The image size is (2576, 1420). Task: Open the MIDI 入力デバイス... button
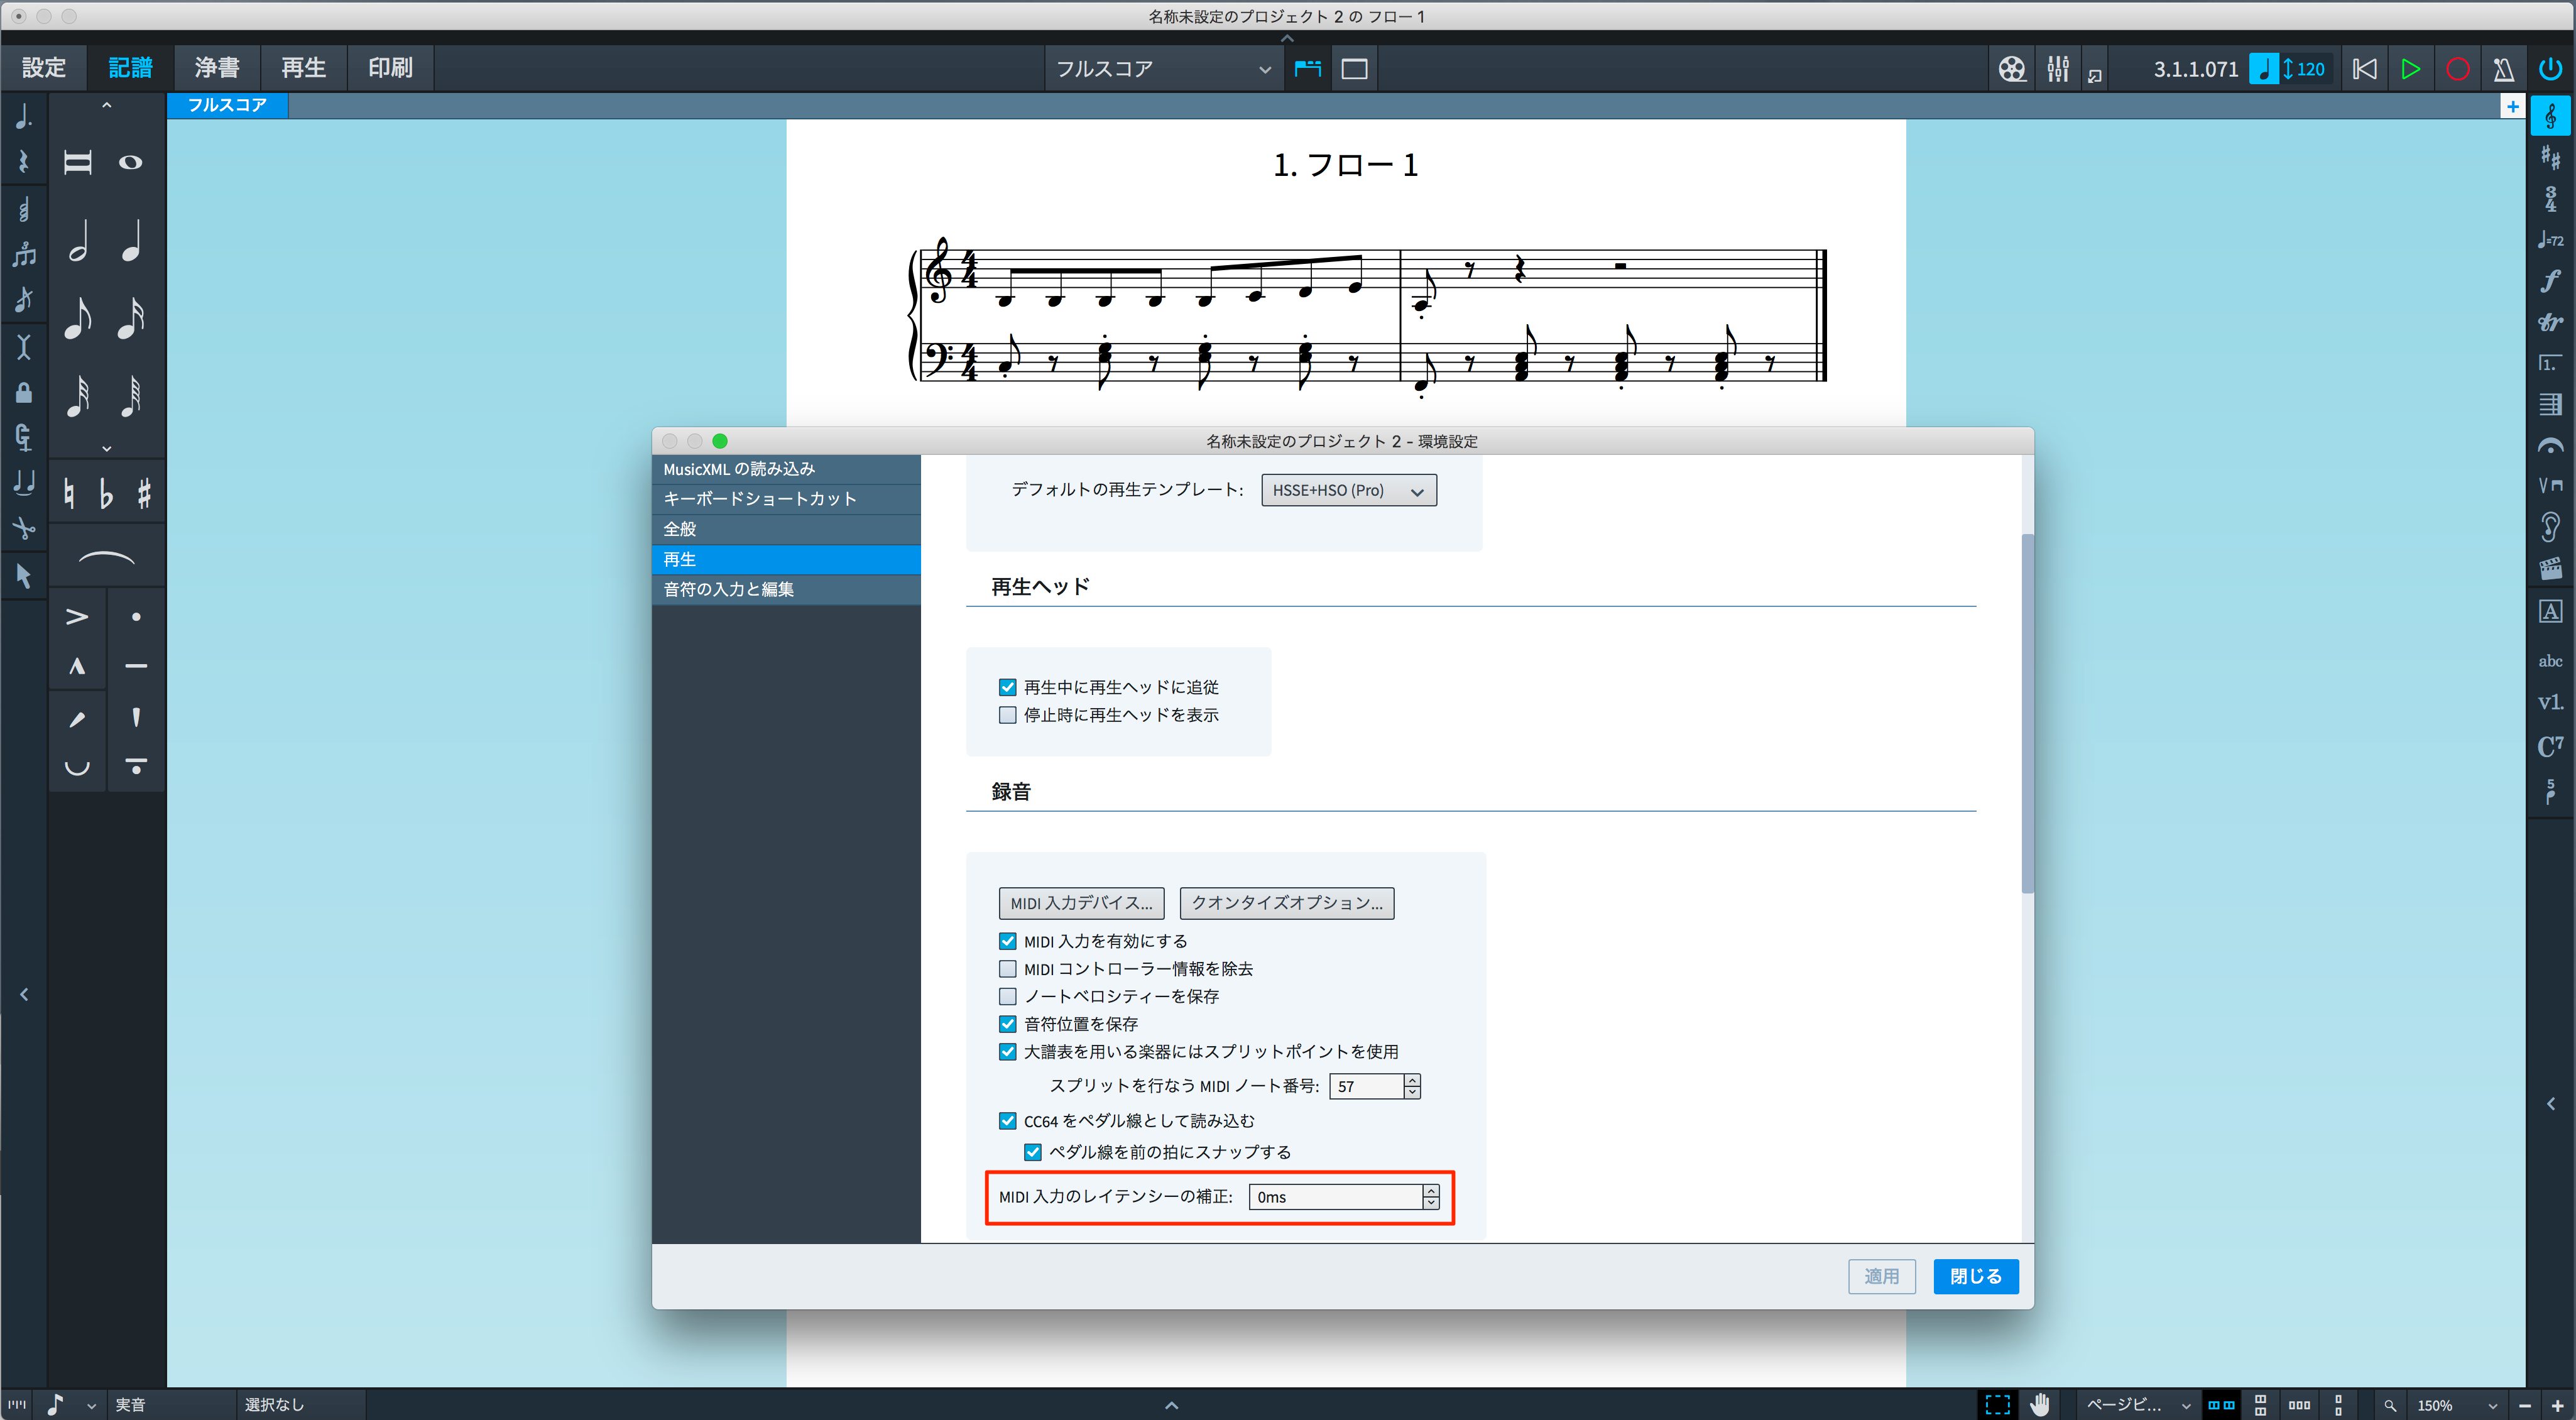coord(1081,903)
